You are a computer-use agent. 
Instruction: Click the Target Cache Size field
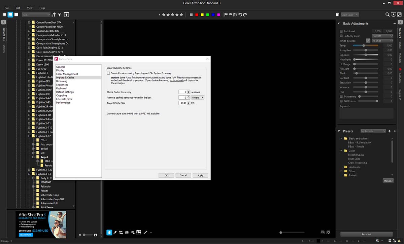click(x=182, y=103)
